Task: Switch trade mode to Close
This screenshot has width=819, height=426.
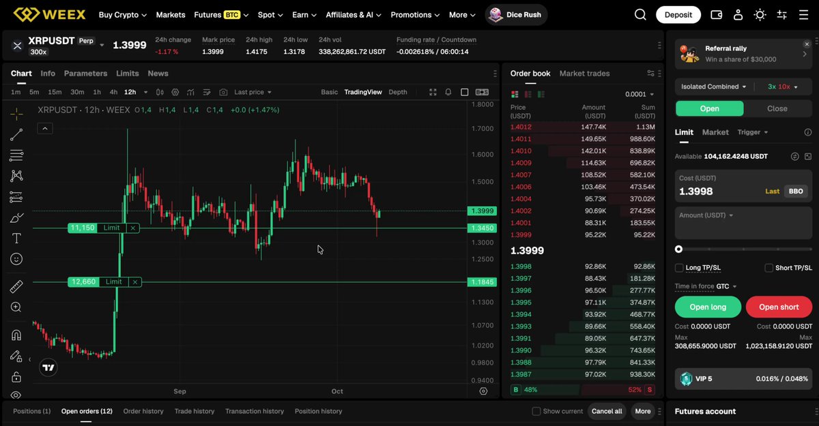Action: coord(777,108)
